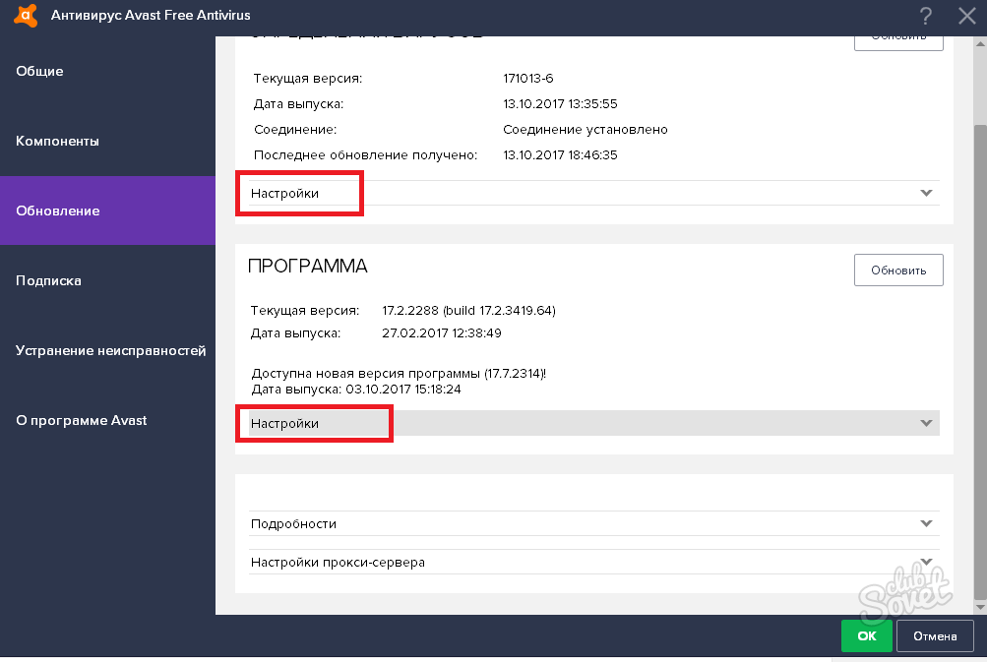Open the Общие settings section
Viewport: 987px width, 662px height.
pyautogui.click(x=40, y=71)
